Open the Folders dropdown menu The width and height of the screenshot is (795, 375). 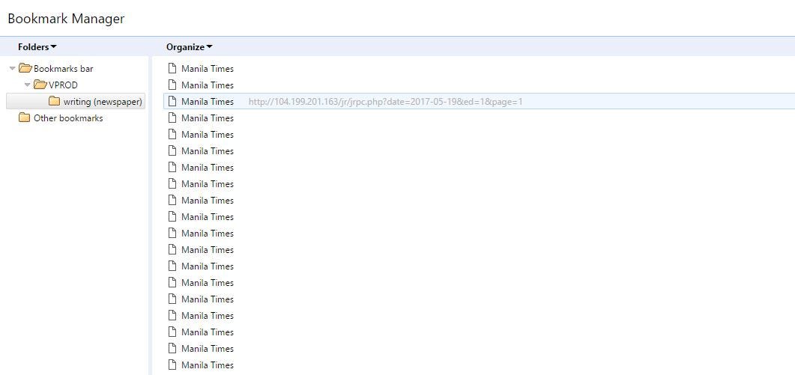click(x=37, y=47)
